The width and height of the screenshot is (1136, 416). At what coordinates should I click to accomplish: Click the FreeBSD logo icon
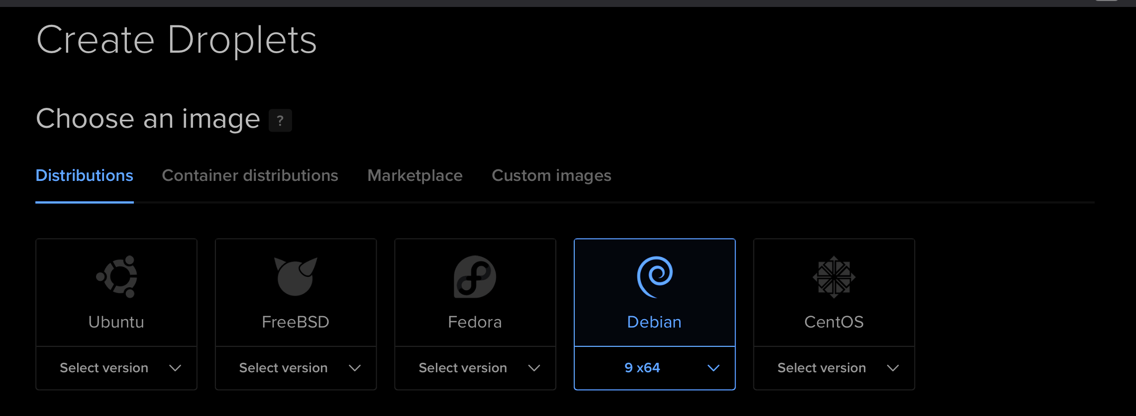[296, 276]
